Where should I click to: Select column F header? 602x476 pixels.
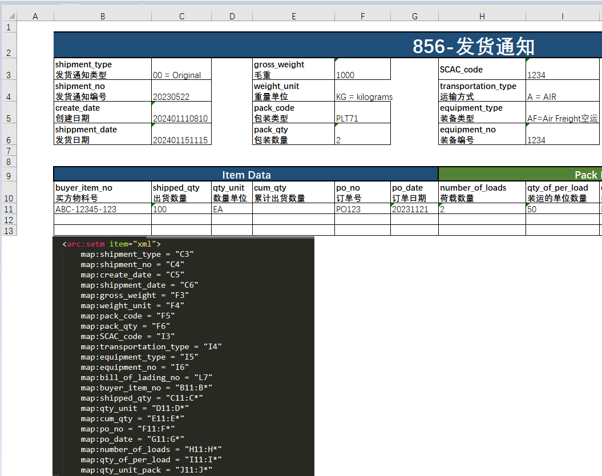pyautogui.click(x=362, y=17)
